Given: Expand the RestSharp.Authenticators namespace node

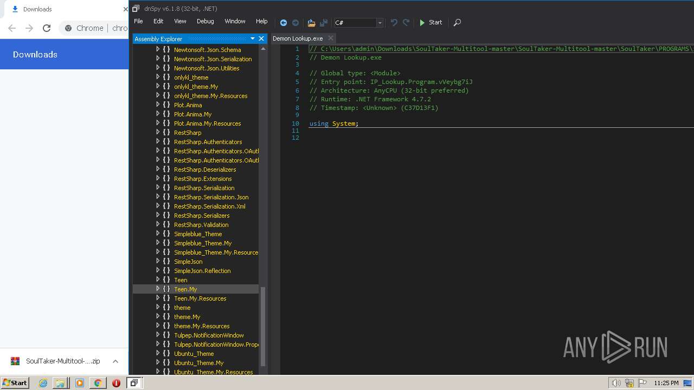Looking at the screenshot, I should 158,142.
